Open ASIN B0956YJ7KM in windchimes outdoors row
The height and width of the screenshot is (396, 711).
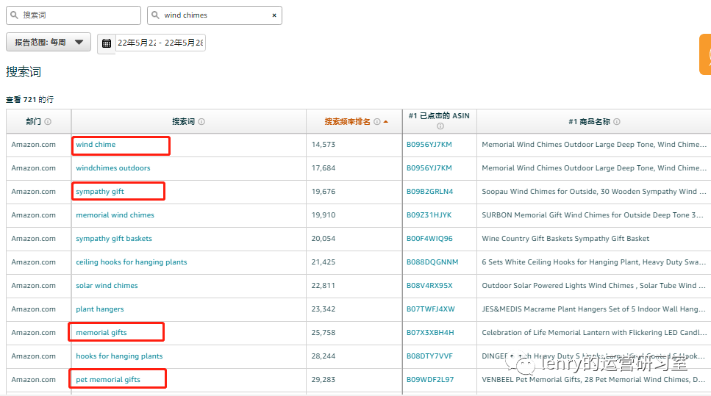(x=429, y=168)
